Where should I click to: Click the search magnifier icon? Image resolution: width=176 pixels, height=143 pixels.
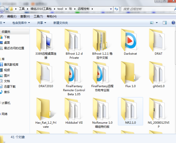175,9
